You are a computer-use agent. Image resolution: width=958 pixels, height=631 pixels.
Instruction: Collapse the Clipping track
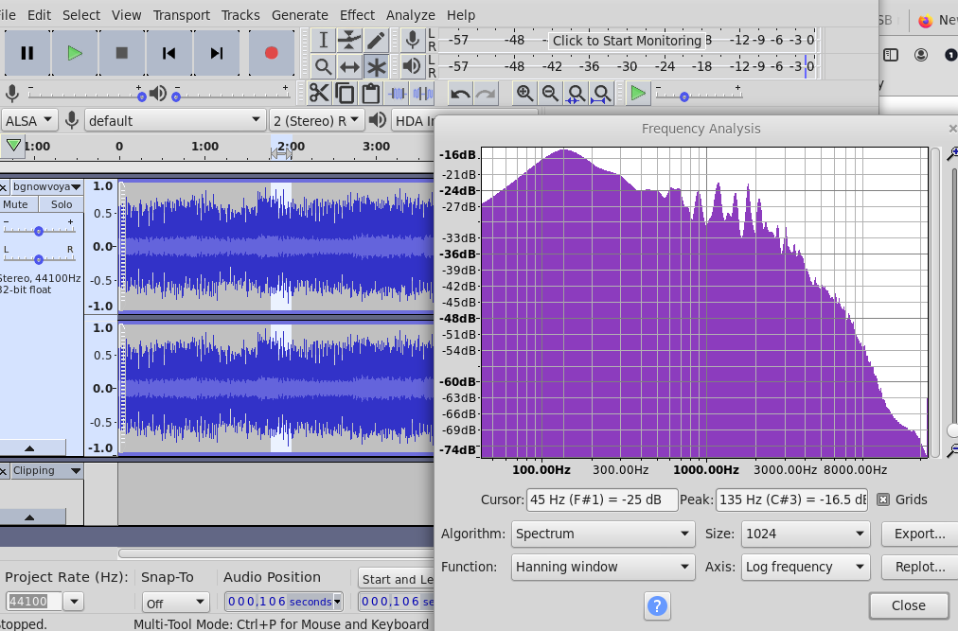click(30, 517)
